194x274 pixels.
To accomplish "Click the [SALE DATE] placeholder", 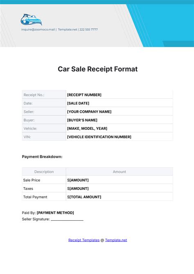I will click(x=78, y=103).
